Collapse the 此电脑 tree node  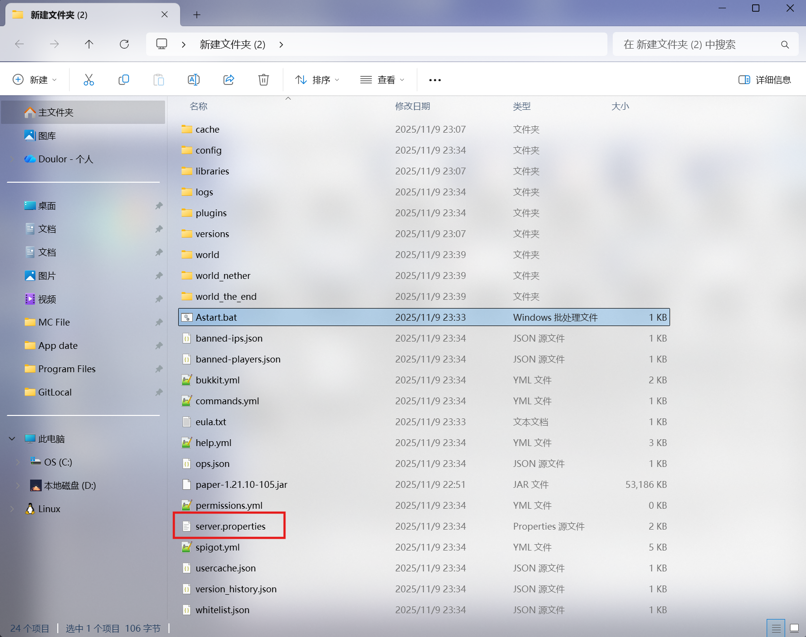(x=12, y=439)
